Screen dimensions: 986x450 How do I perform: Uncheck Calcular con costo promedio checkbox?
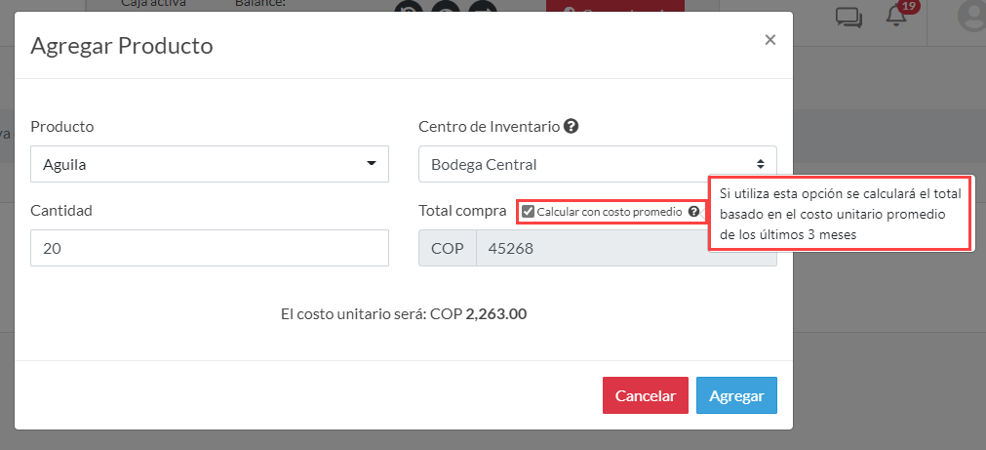pos(529,212)
